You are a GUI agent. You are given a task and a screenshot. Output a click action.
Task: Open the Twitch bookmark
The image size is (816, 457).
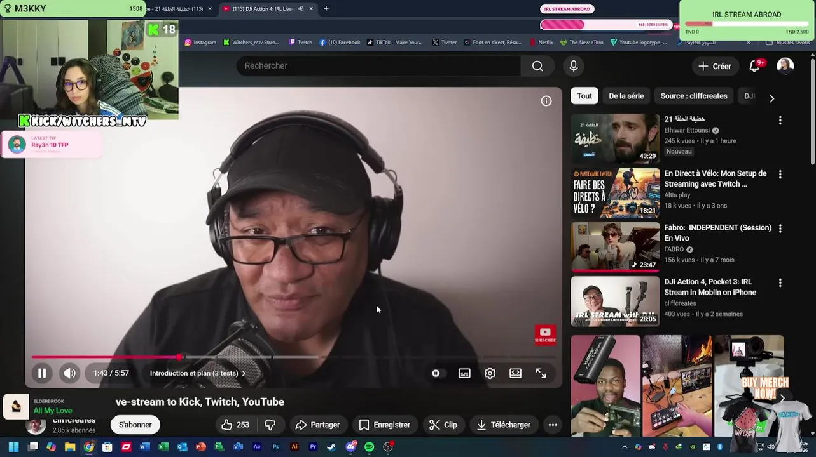[x=301, y=43]
